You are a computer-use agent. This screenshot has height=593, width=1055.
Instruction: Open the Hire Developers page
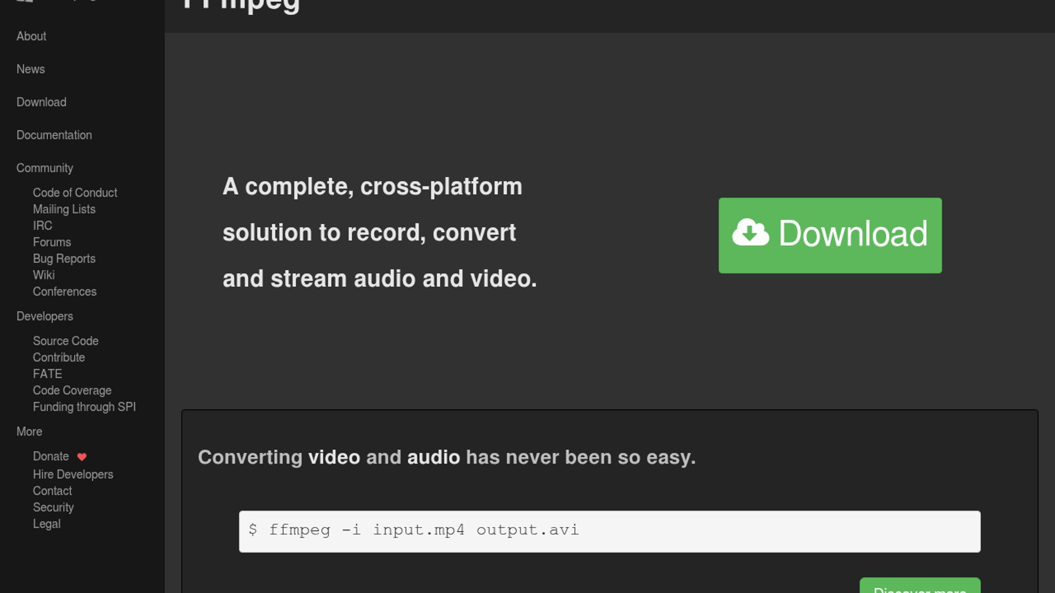click(73, 474)
